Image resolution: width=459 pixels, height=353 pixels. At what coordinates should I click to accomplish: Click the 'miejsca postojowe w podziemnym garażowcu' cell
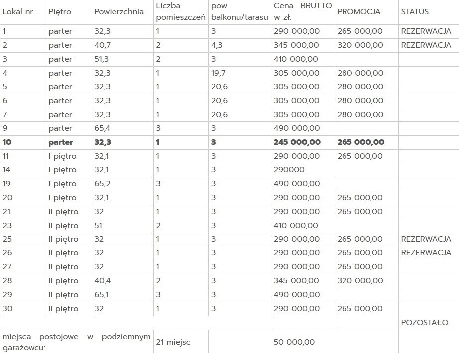pyautogui.click(x=76, y=342)
